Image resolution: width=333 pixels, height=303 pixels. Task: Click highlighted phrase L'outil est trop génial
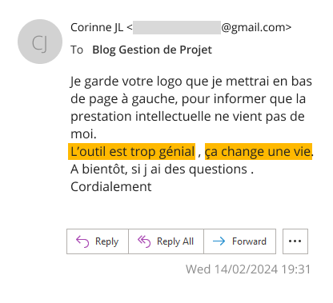[x=132, y=152]
